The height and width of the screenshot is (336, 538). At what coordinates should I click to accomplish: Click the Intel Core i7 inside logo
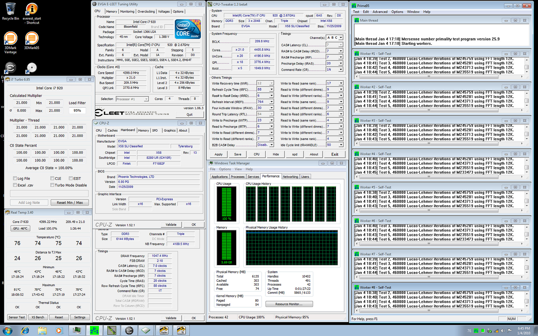tap(188, 29)
